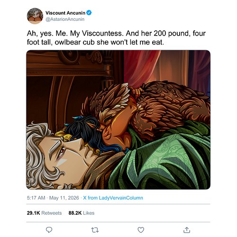Click the tweet text about Viscountess
The width and height of the screenshot is (237, 237).
(116, 38)
